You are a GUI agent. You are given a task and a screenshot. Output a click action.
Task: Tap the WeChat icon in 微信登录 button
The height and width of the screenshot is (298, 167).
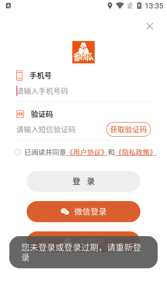(x=65, y=212)
